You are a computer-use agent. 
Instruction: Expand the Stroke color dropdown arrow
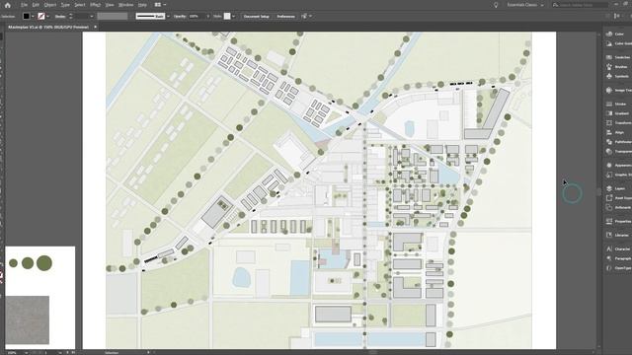(47, 16)
